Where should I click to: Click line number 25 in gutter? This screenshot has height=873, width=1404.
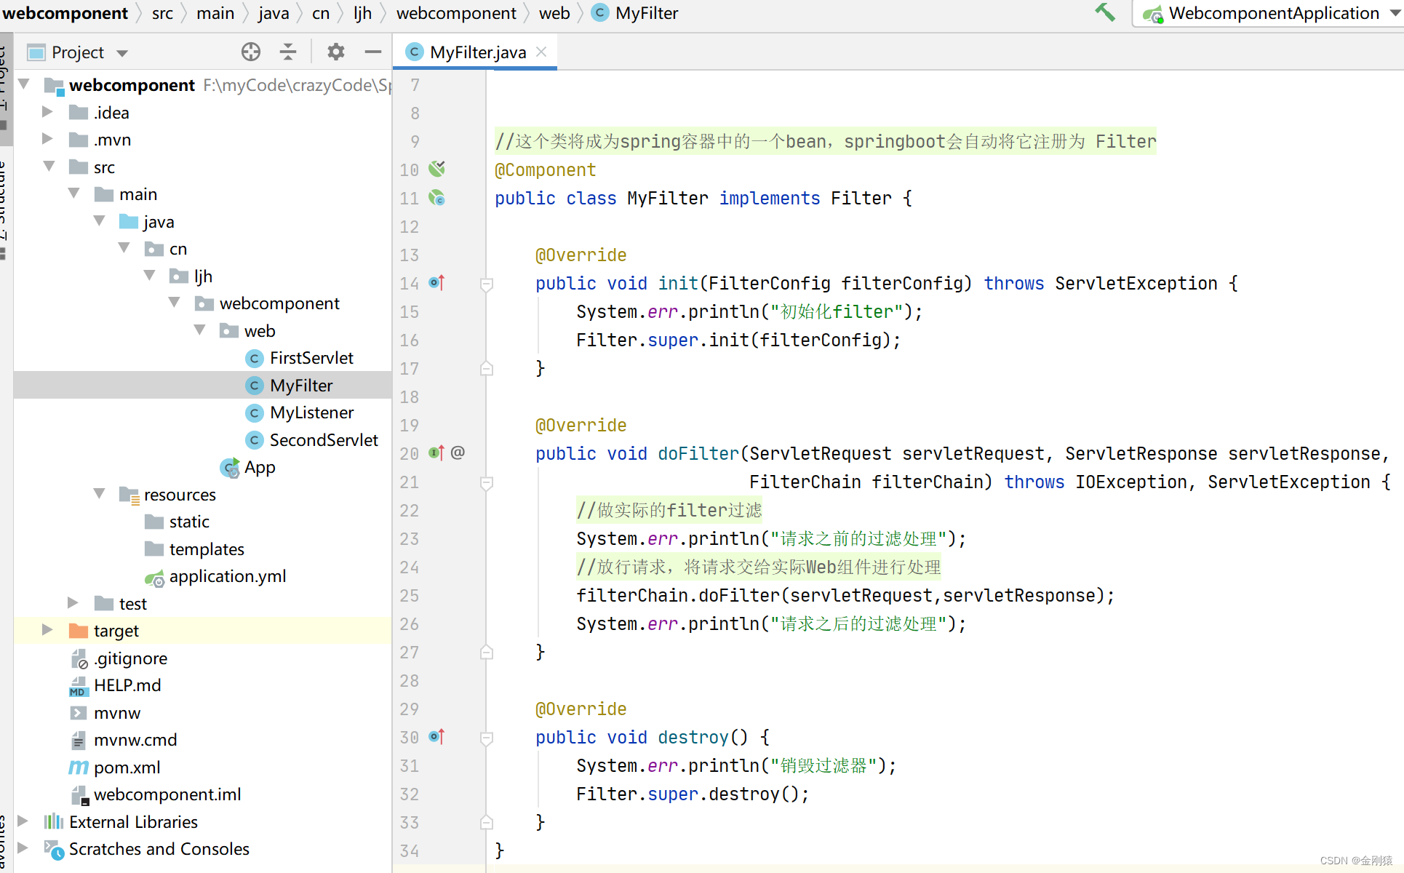pos(410,595)
